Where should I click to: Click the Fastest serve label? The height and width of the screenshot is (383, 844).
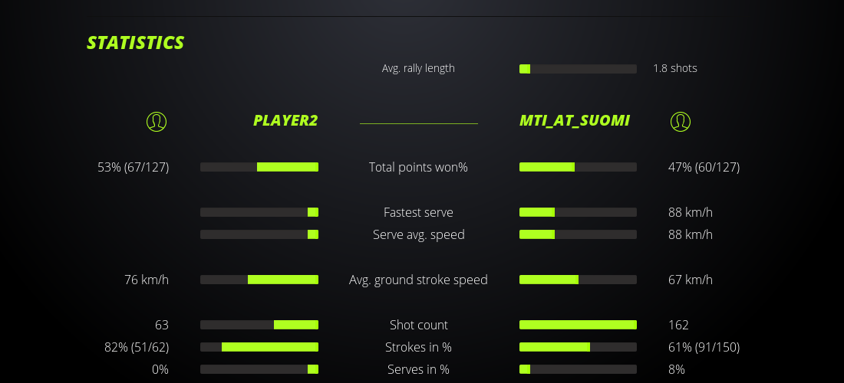tap(418, 212)
